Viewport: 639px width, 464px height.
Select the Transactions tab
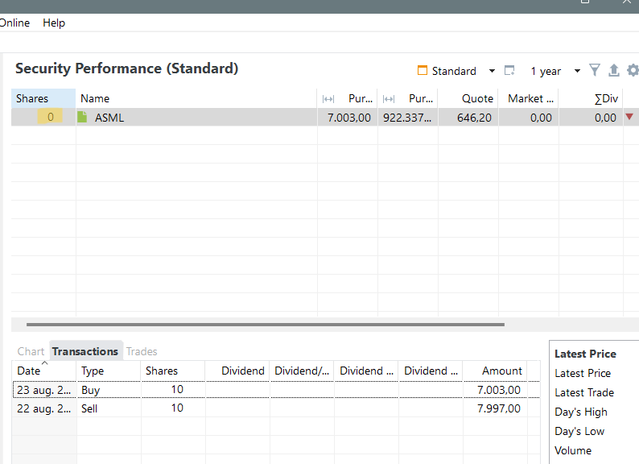coord(85,351)
